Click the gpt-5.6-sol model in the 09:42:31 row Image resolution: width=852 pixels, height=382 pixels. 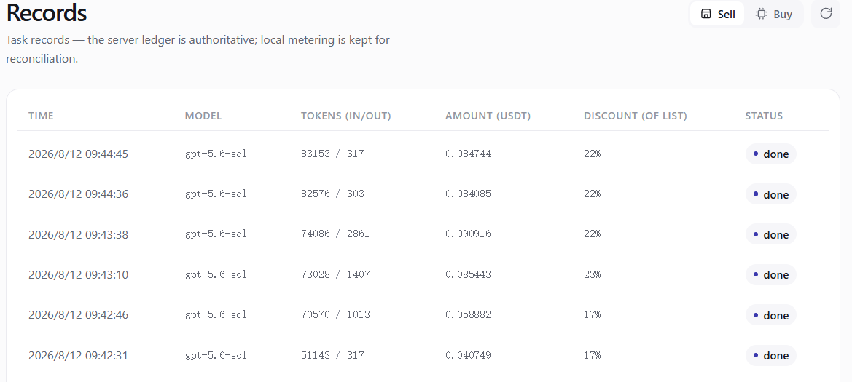[x=216, y=355]
